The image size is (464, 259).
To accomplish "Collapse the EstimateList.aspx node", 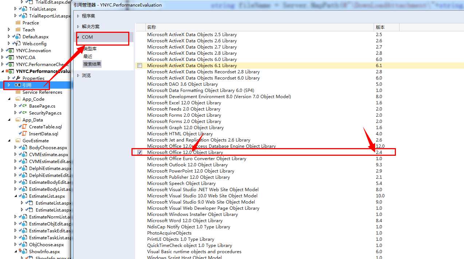I will [15, 196].
